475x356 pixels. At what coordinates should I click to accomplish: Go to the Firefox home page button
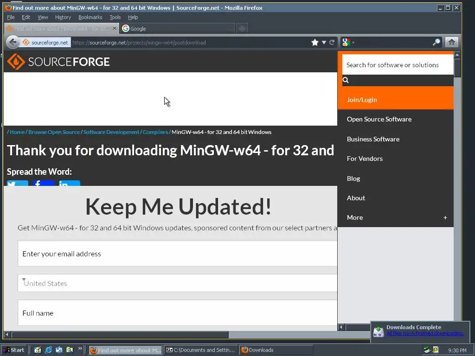(x=452, y=42)
